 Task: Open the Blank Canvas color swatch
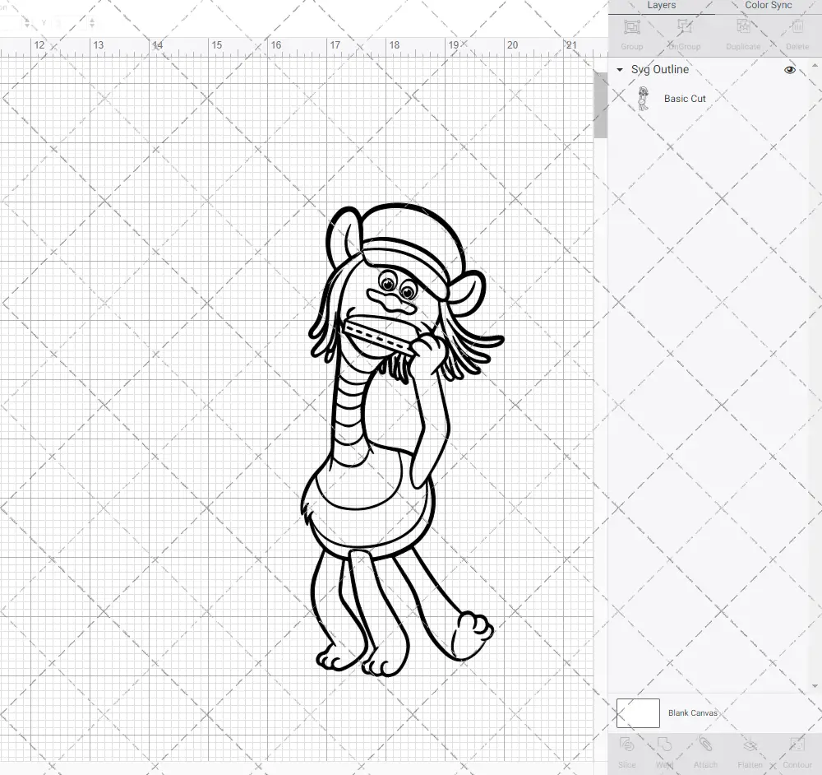pyautogui.click(x=638, y=713)
